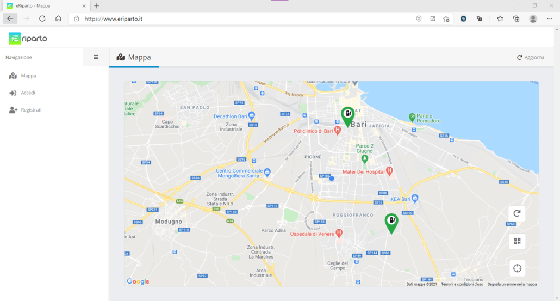The width and height of the screenshot is (560, 301).
Task: Open Termini e condizioni d'uso link
Action: click(462, 284)
